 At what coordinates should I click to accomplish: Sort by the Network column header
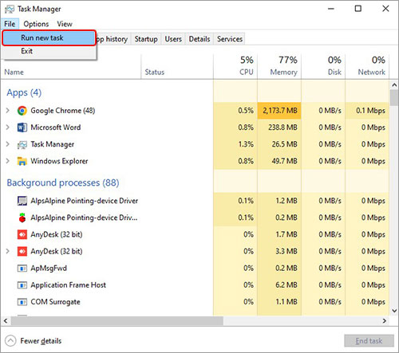pyautogui.click(x=367, y=67)
